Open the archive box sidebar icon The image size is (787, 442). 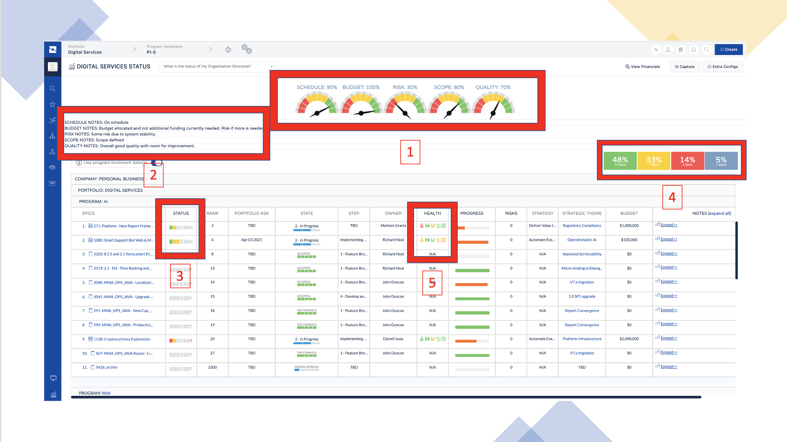point(52,183)
